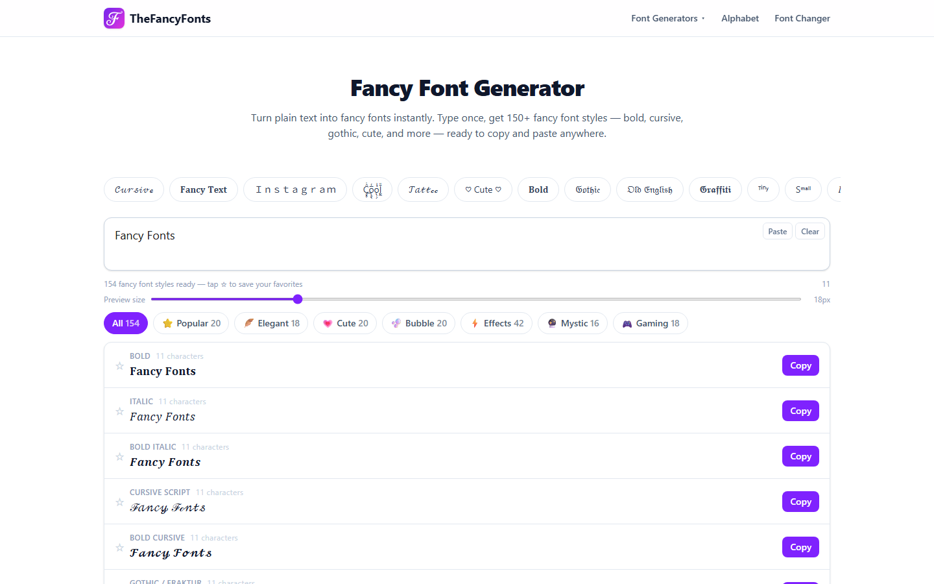Favorite the Bold style with its star
Image resolution: width=934 pixels, height=584 pixels.
tap(119, 366)
